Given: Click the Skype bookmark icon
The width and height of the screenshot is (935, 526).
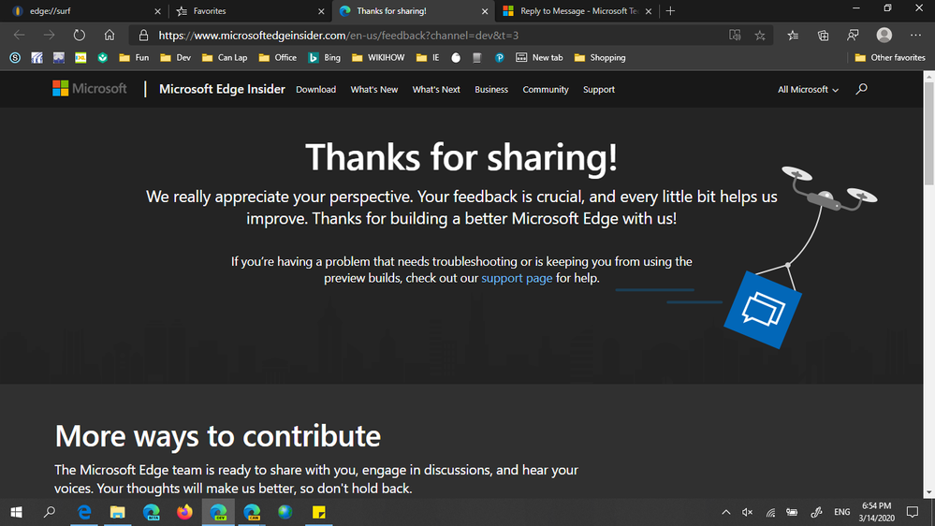Looking at the screenshot, I should click(x=15, y=58).
